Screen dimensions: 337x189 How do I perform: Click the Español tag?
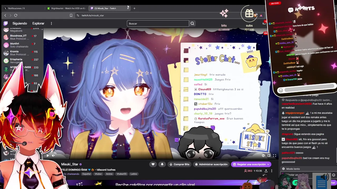pos(86,174)
